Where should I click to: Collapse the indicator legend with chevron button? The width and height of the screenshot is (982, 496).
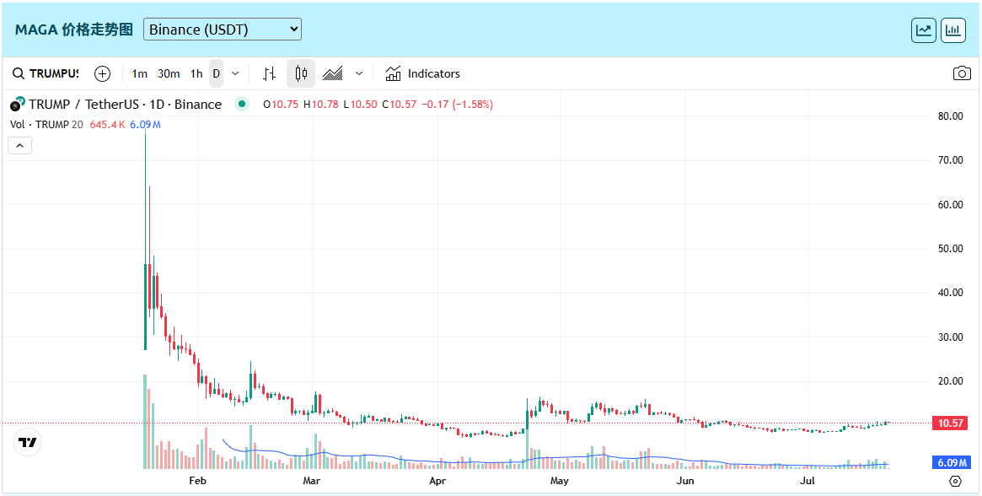pos(20,145)
